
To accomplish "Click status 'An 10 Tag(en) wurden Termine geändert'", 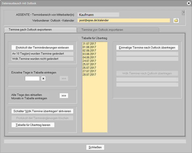I will click(42, 54).
